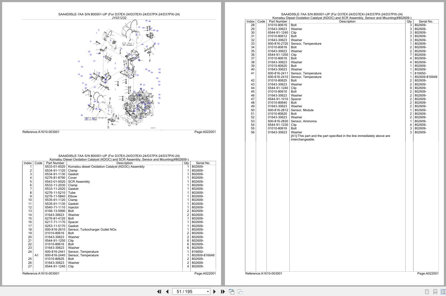This screenshot has width=446, height=296.
Task: Select the SCR Assembly description
Action: (79, 182)
